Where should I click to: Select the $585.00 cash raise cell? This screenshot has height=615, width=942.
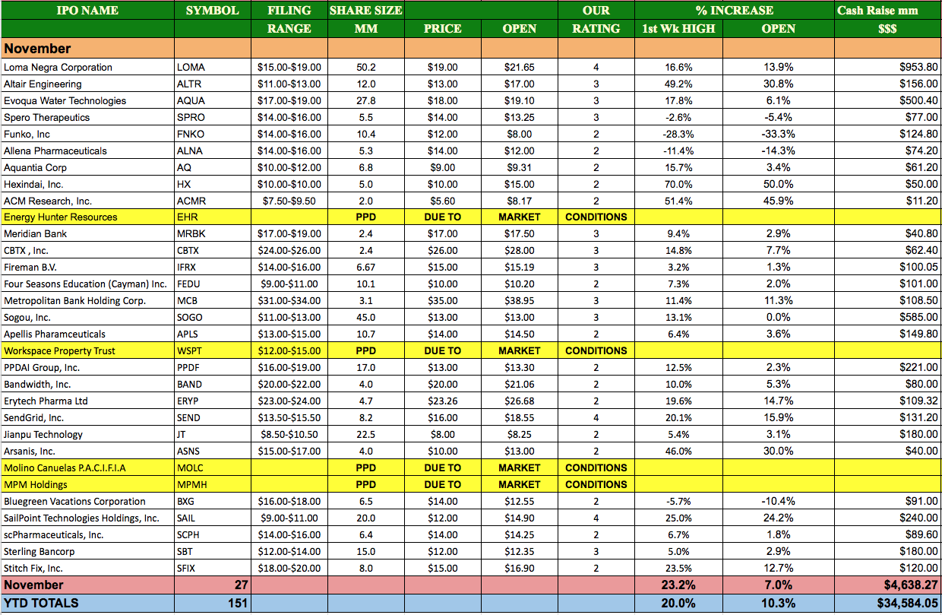888,318
